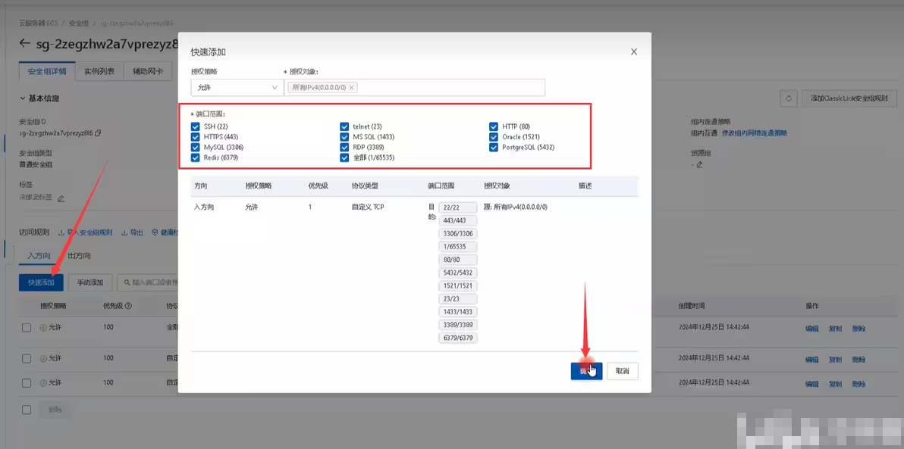This screenshot has width=904, height=449.
Task: Uncheck the PostgreSQL (5432) checkbox
Action: pos(494,148)
